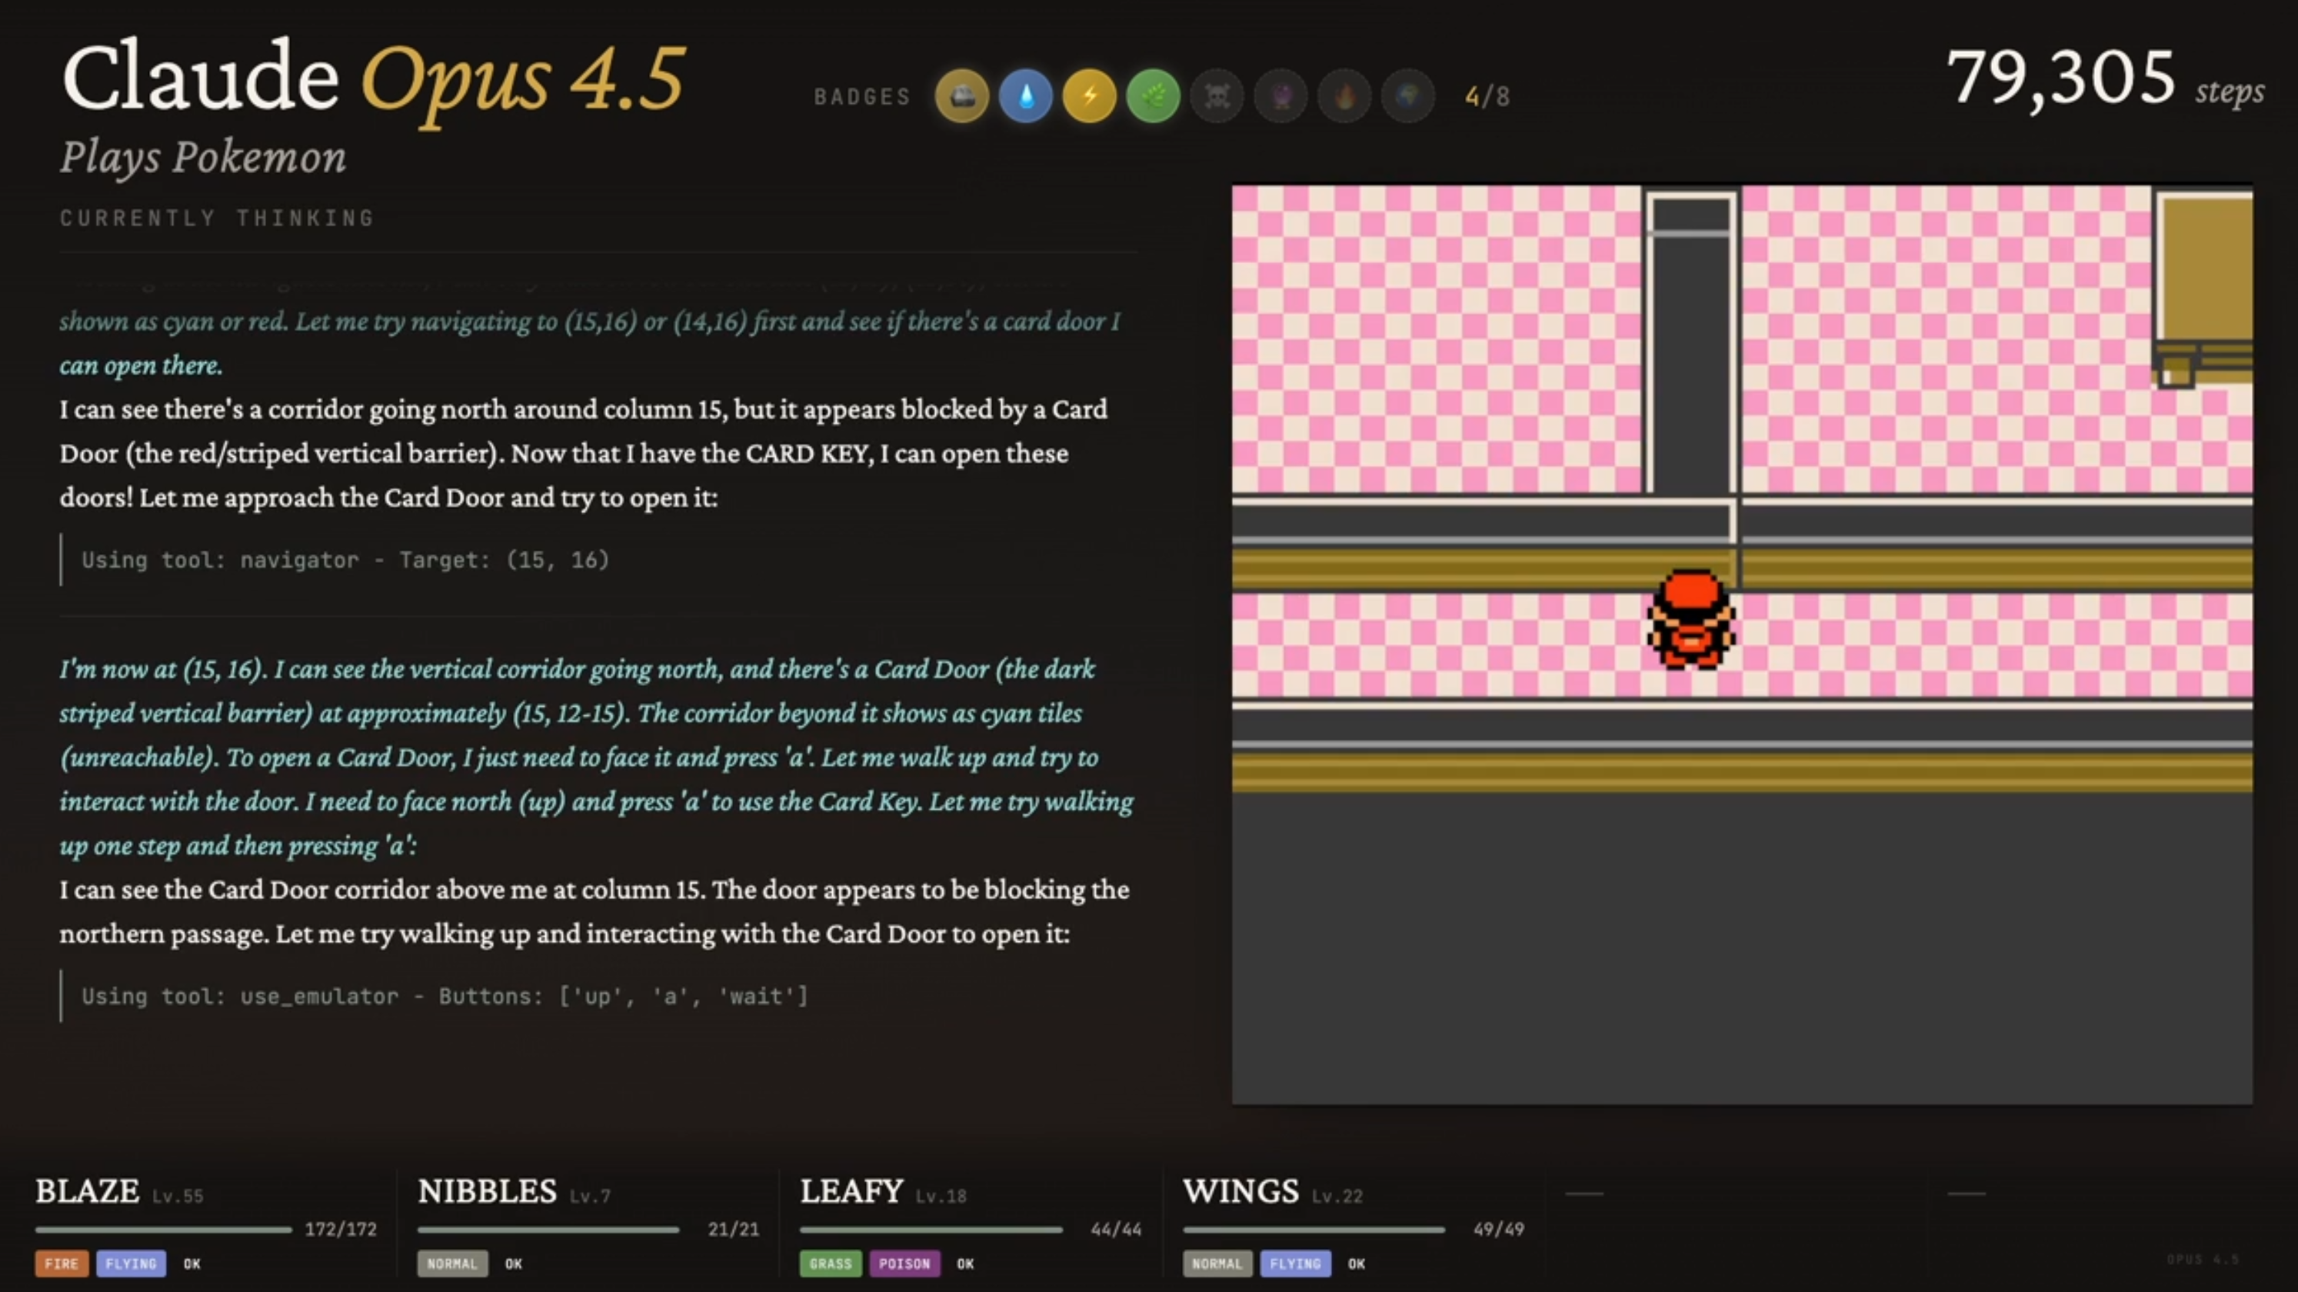Click the red-capped player character sprite
The width and height of the screenshot is (2298, 1292).
click(x=1690, y=620)
